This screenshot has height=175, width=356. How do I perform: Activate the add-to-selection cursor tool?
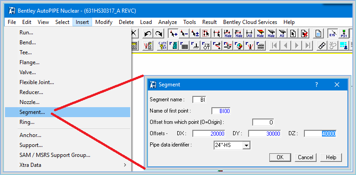pyautogui.click(x=173, y=34)
